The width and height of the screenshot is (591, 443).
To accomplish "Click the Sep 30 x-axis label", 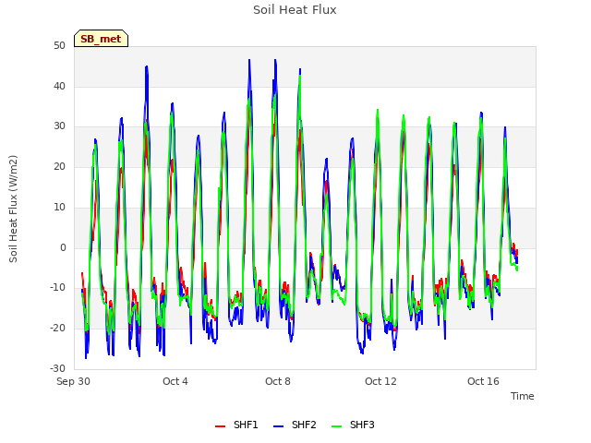I will point(73,381).
